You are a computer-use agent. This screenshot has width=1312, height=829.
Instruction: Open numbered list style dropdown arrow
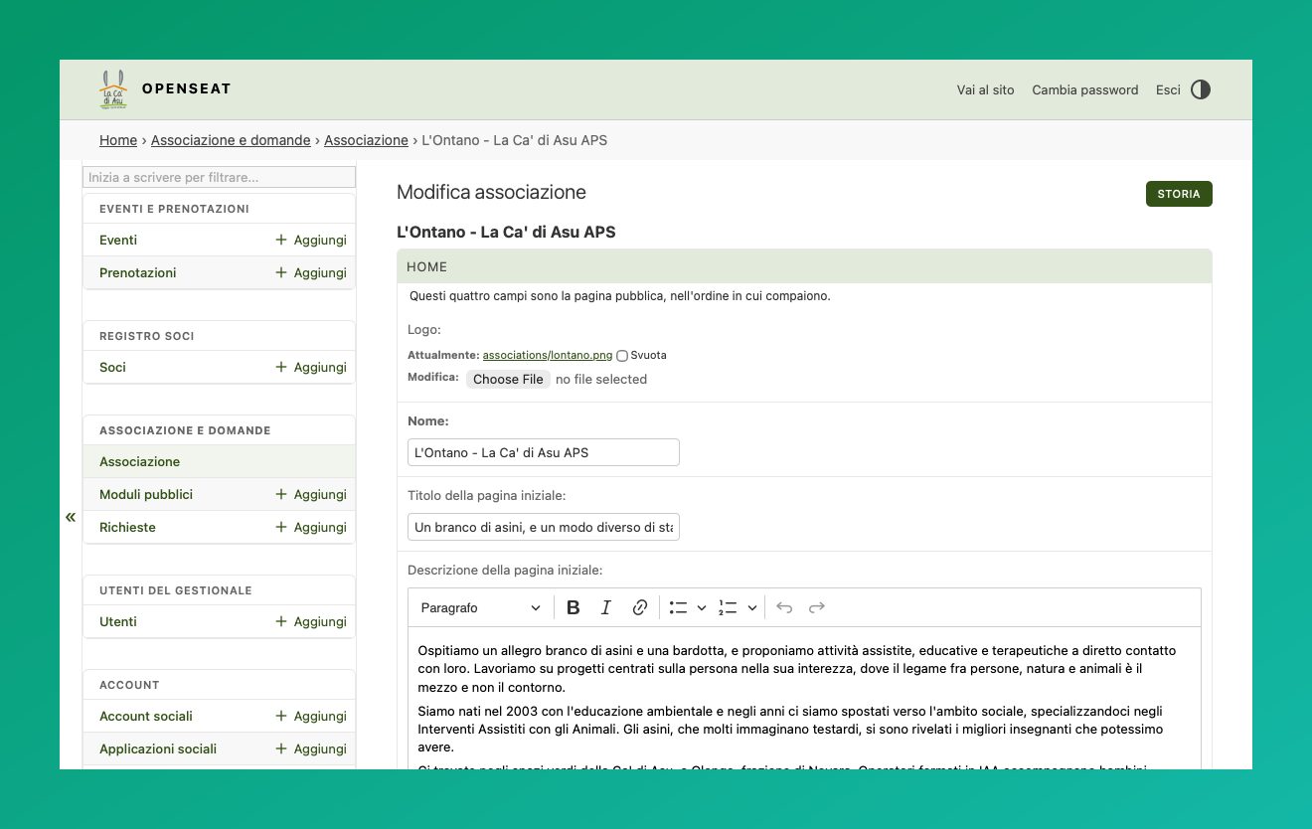pos(752,607)
